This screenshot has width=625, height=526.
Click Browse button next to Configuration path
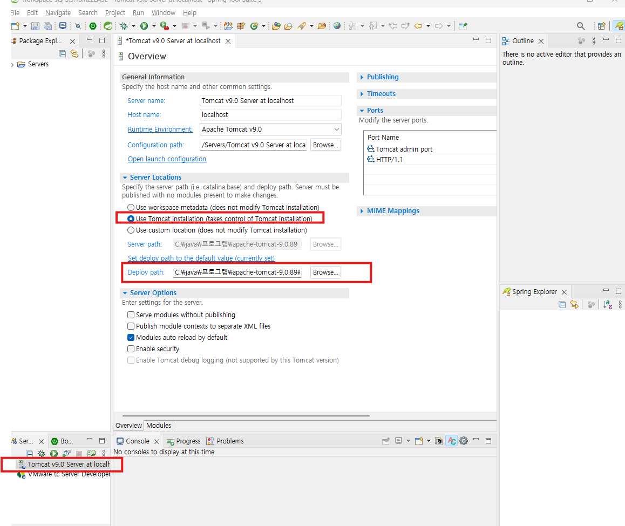325,145
